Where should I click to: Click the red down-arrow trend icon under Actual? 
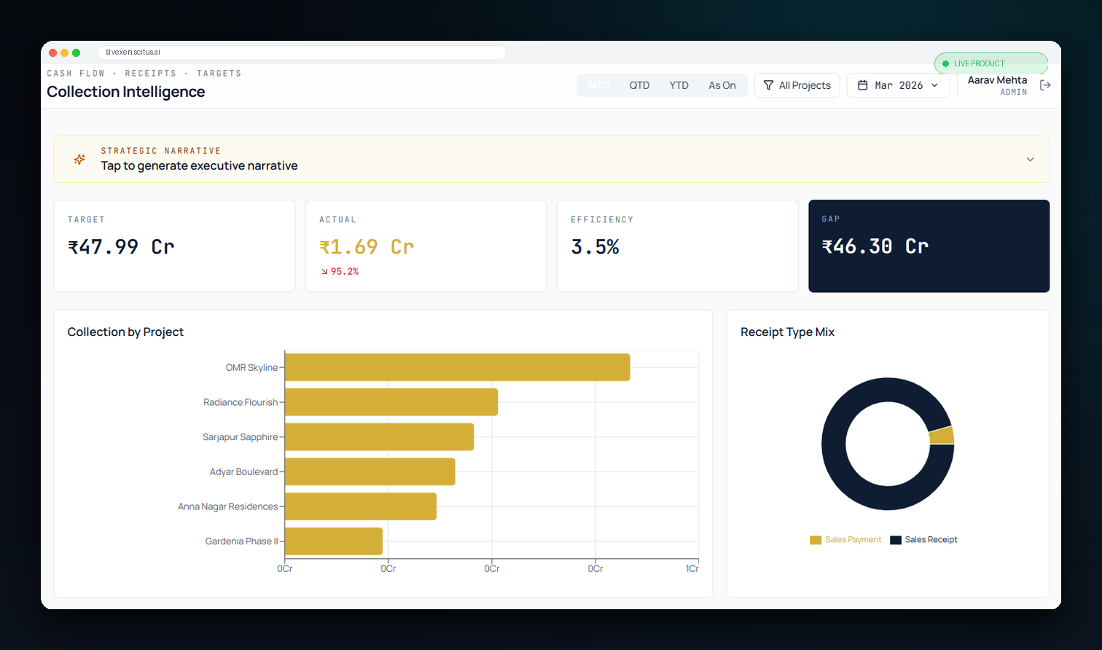[324, 272]
